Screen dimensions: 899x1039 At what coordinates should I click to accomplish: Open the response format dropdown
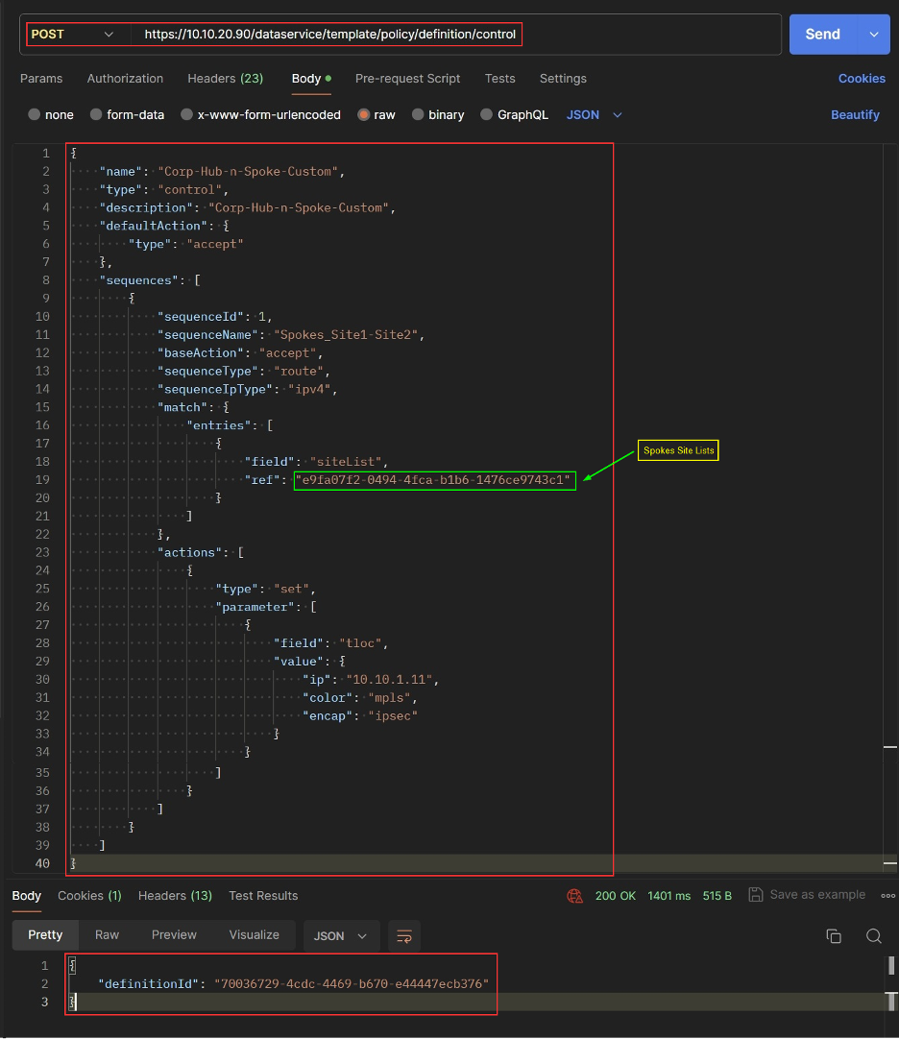(x=341, y=935)
